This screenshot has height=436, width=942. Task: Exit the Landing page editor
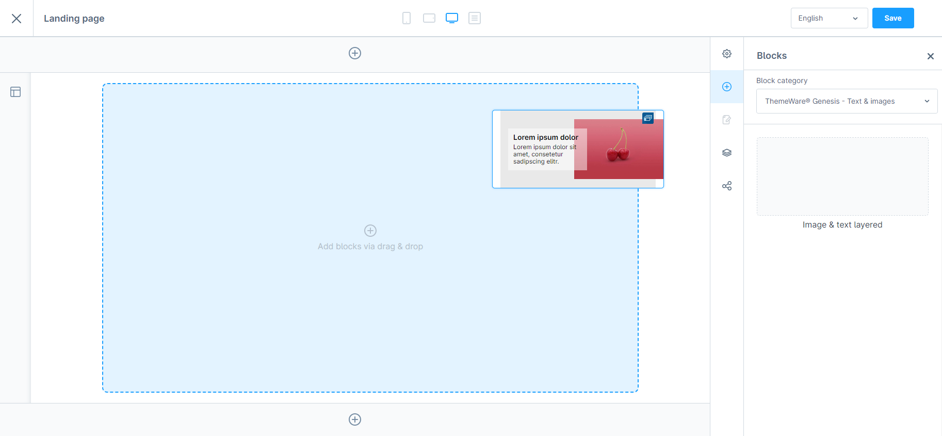pos(17,19)
